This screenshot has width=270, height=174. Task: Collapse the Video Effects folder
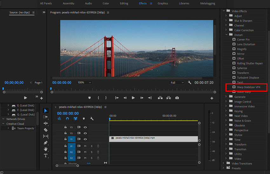pos(224,11)
